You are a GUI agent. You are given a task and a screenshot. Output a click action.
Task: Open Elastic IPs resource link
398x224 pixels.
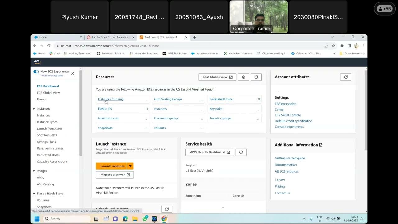105,109
